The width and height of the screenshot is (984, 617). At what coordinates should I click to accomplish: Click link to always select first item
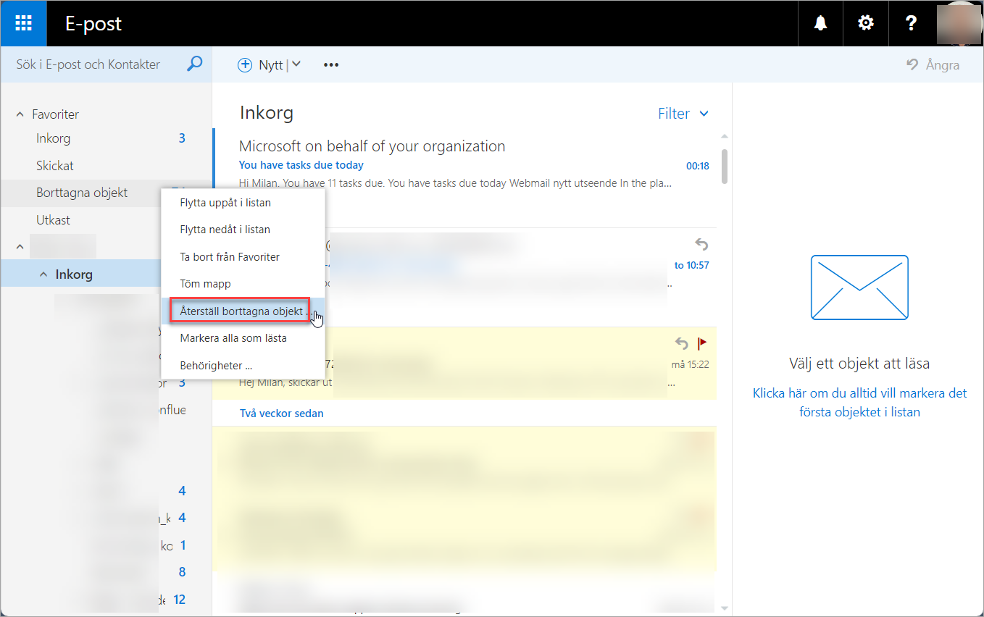[x=859, y=403]
